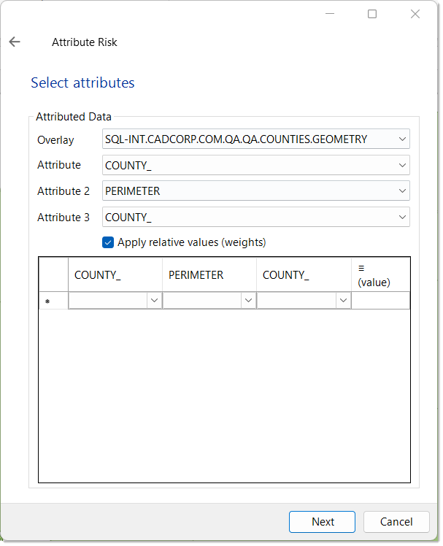
Task: Click the = (value) column header
Action: pyautogui.click(x=380, y=275)
